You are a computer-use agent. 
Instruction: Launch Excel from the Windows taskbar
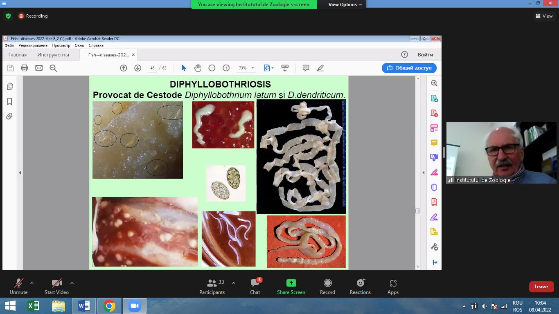[33, 306]
